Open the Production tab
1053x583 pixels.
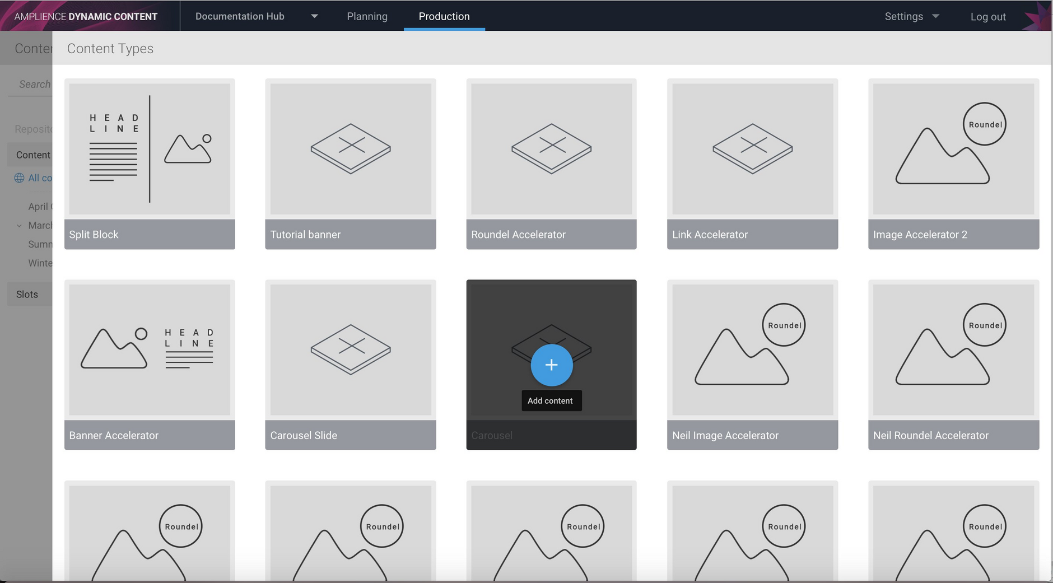click(444, 16)
